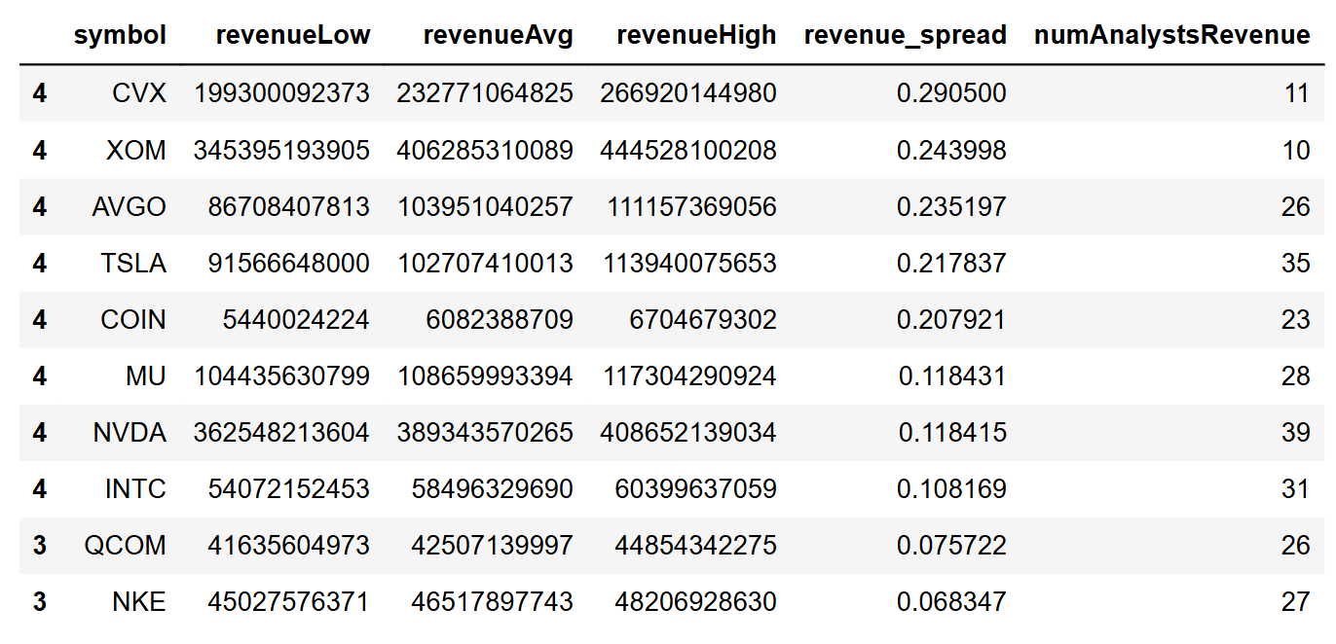Screen dimensions: 1336x644
Task: Select the NKE symbol cell
Action: pyautogui.click(x=139, y=601)
